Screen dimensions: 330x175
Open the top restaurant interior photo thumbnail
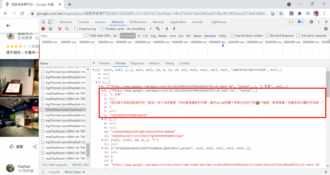tap(19, 78)
